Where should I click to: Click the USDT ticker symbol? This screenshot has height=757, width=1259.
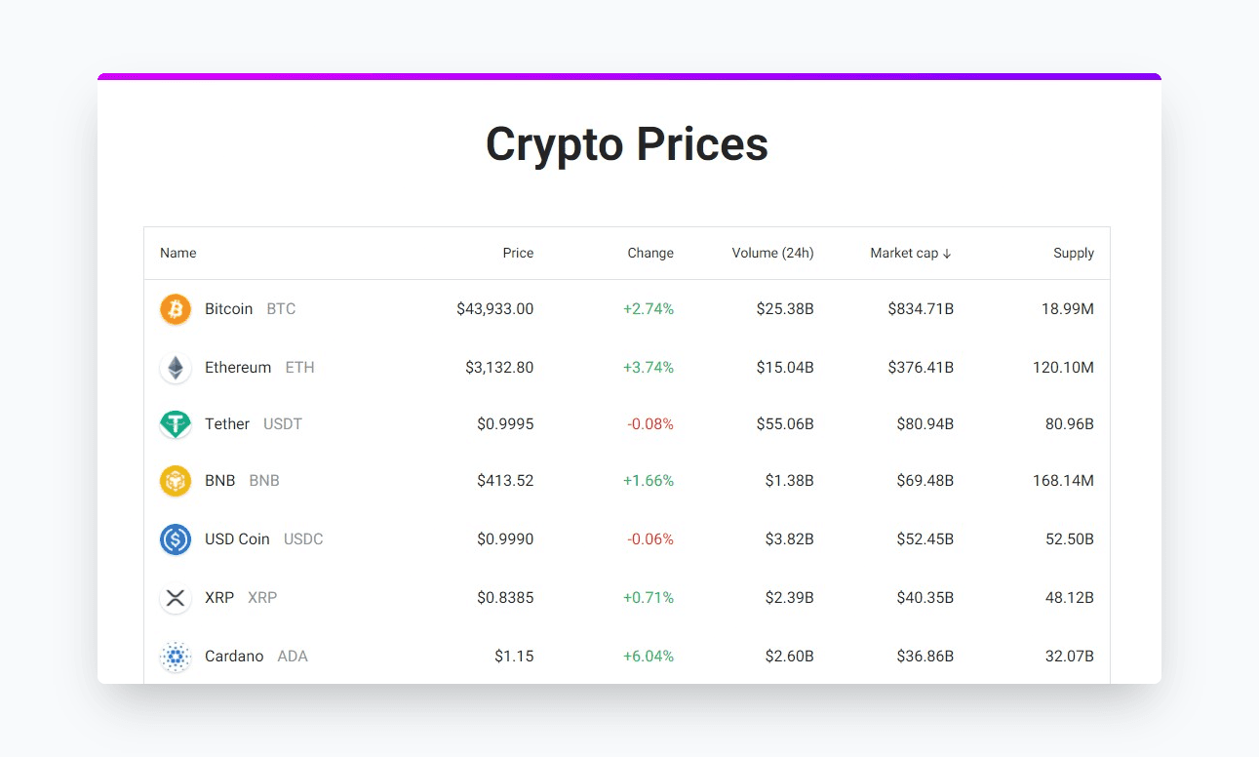283,424
